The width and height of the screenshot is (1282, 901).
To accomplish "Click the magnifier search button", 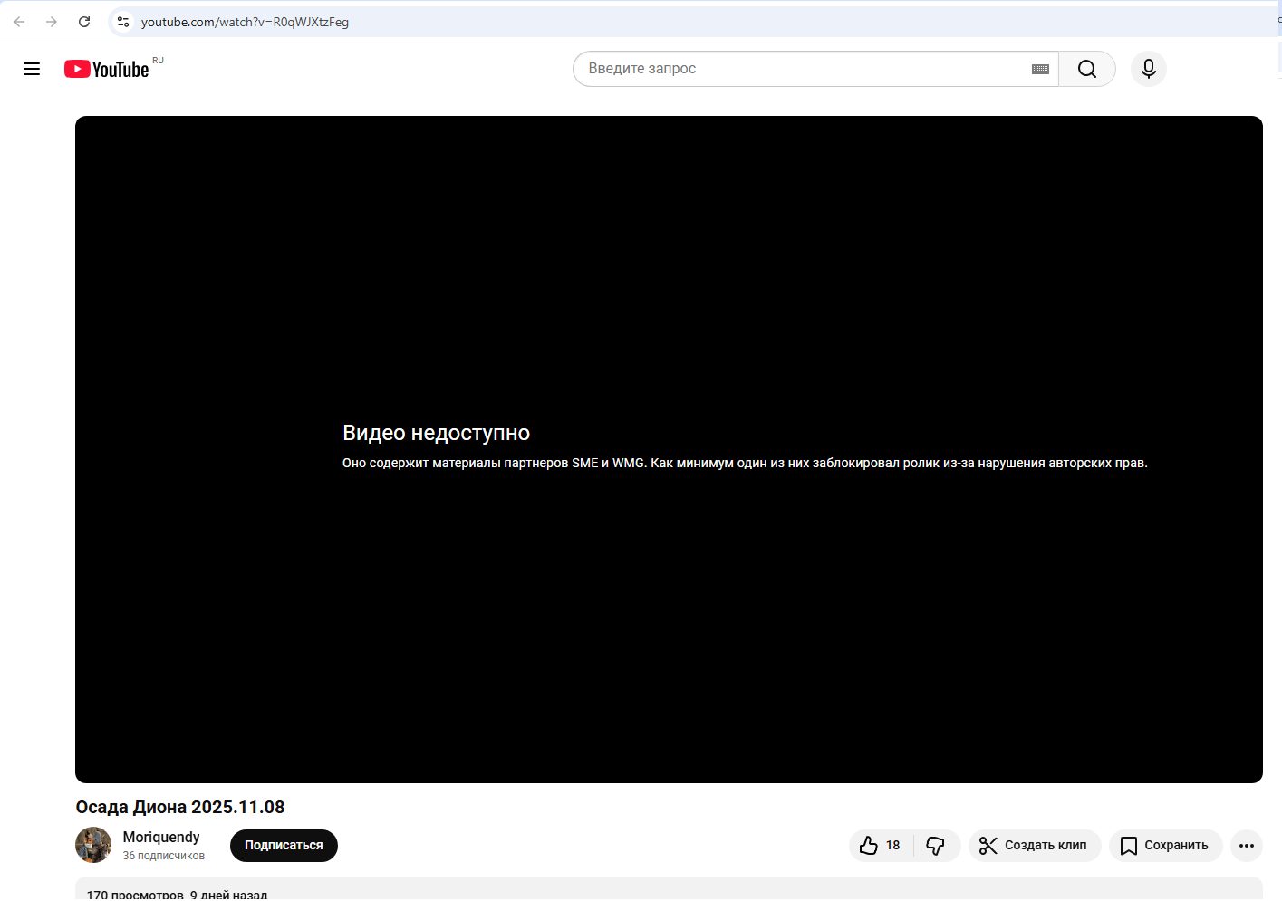I will point(1087,69).
